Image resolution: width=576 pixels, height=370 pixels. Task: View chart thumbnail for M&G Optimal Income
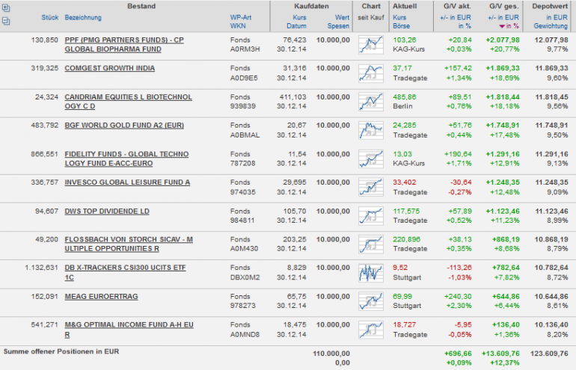point(370,330)
